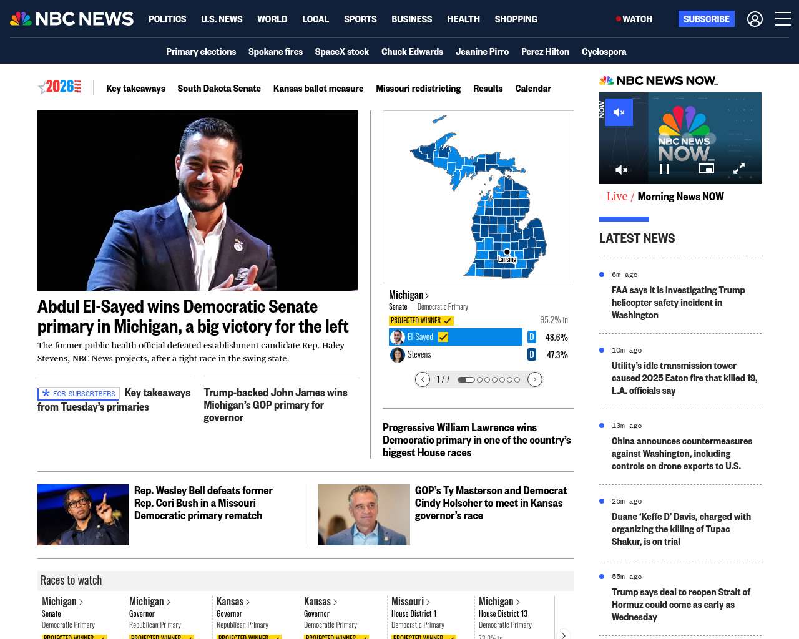Select the Local menu item
Image resolution: width=799 pixels, height=639 pixels.
coord(315,19)
